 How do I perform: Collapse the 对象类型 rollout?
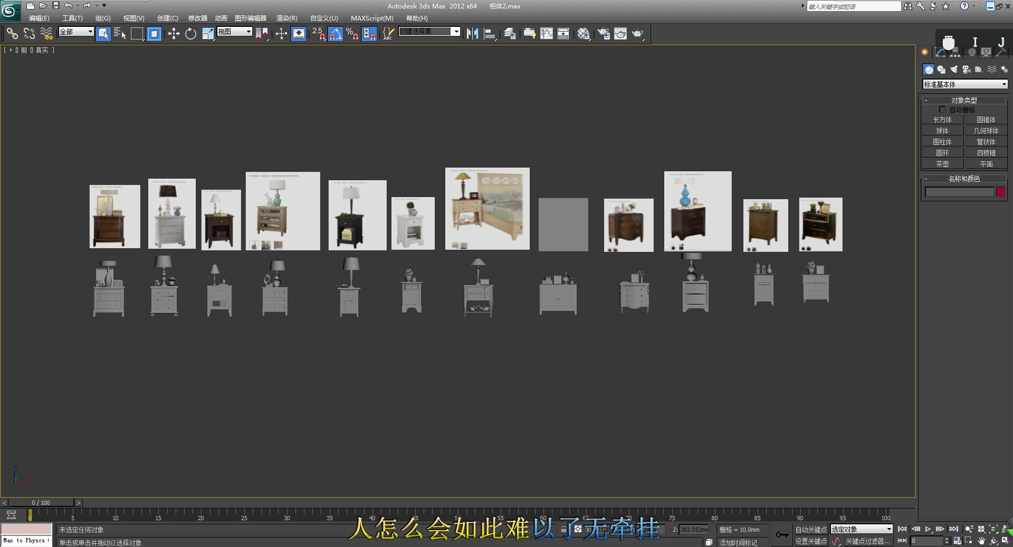coord(964,100)
